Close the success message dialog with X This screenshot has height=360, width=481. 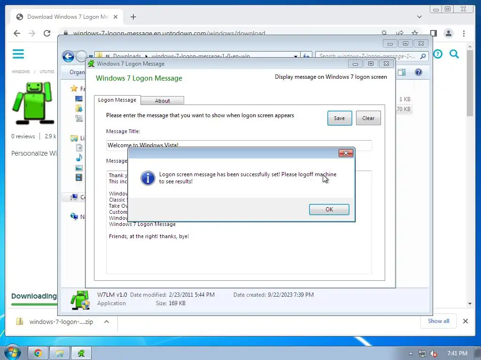(346, 153)
